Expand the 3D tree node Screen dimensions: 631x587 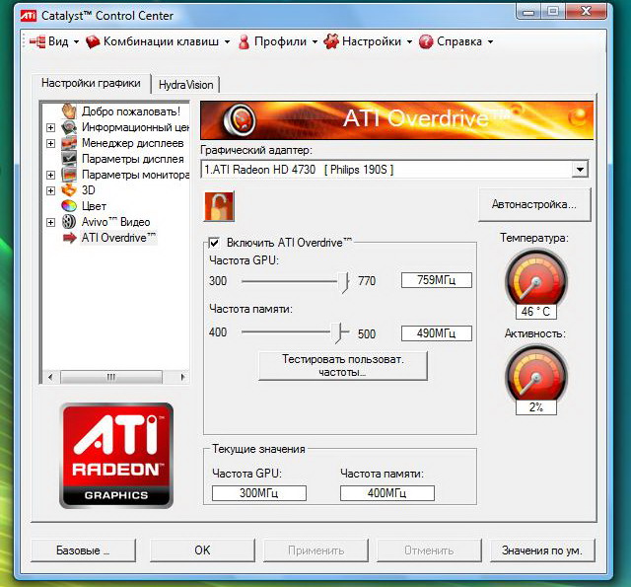click(x=50, y=190)
